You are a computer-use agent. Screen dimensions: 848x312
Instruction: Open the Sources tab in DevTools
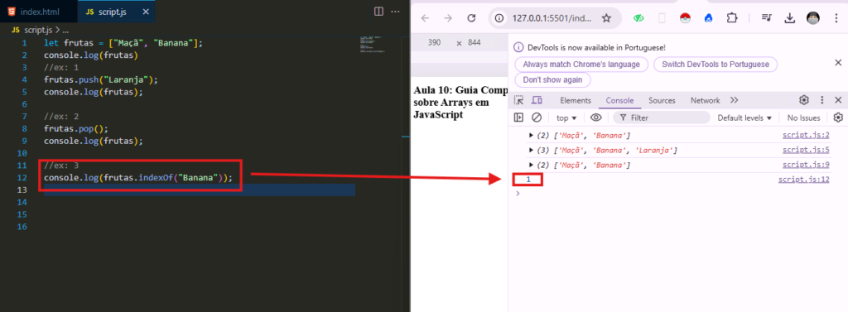pos(662,100)
